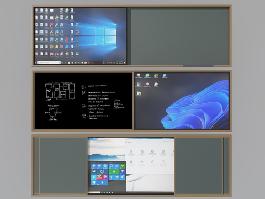Image resolution: width=265 pixels, height=199 pixels.
Task: Open the Cortana circle tile in Start menu
Action: 102,171
